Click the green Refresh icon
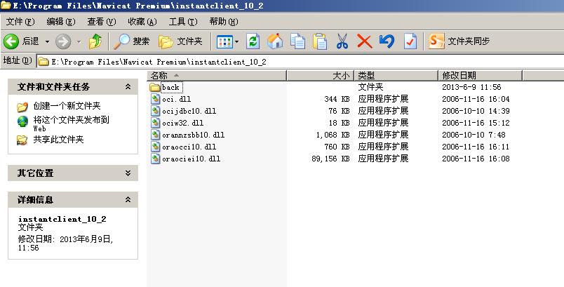The width and height of the screenshot is (564, 287). (253, 41)
